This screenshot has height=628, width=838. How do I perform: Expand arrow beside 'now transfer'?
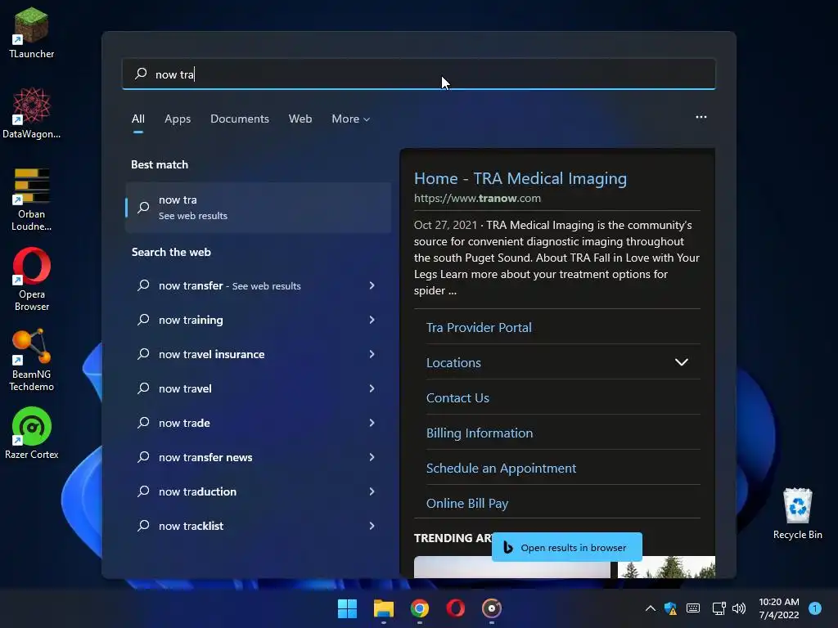(372, 285)
